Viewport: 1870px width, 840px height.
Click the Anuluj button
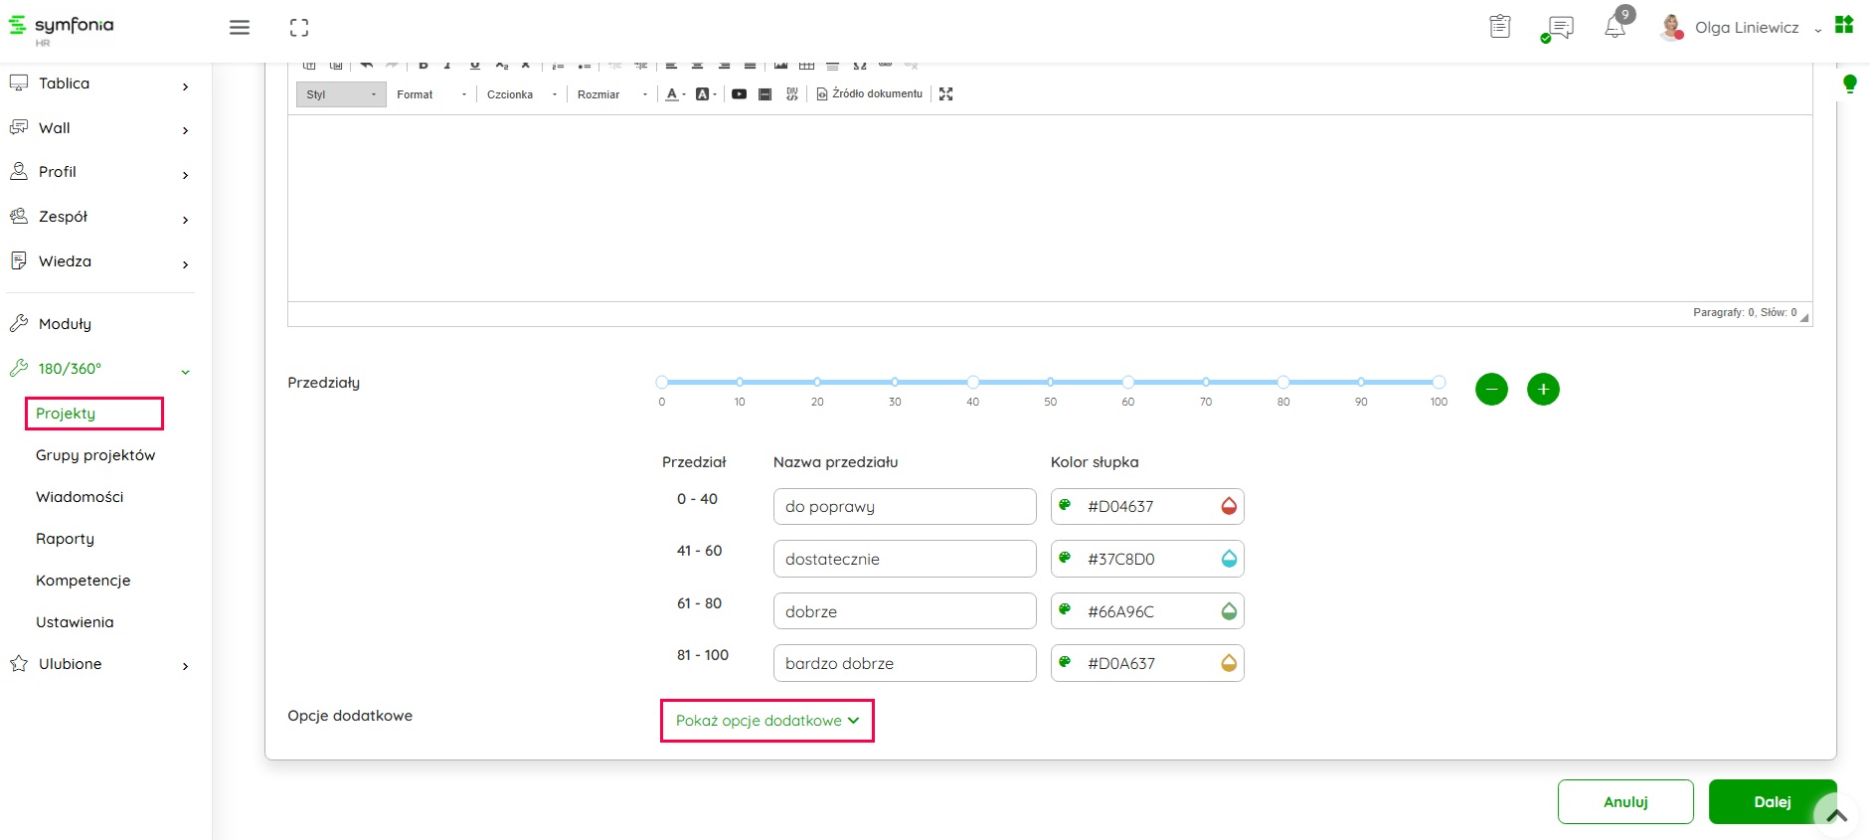[1625, 802]
